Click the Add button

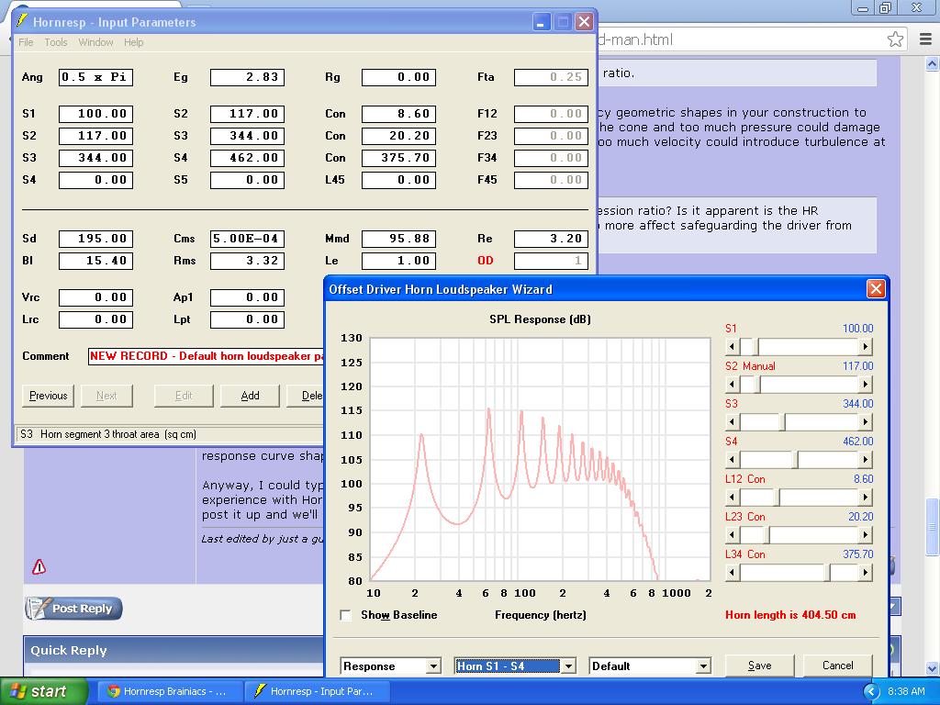(250, 396)
